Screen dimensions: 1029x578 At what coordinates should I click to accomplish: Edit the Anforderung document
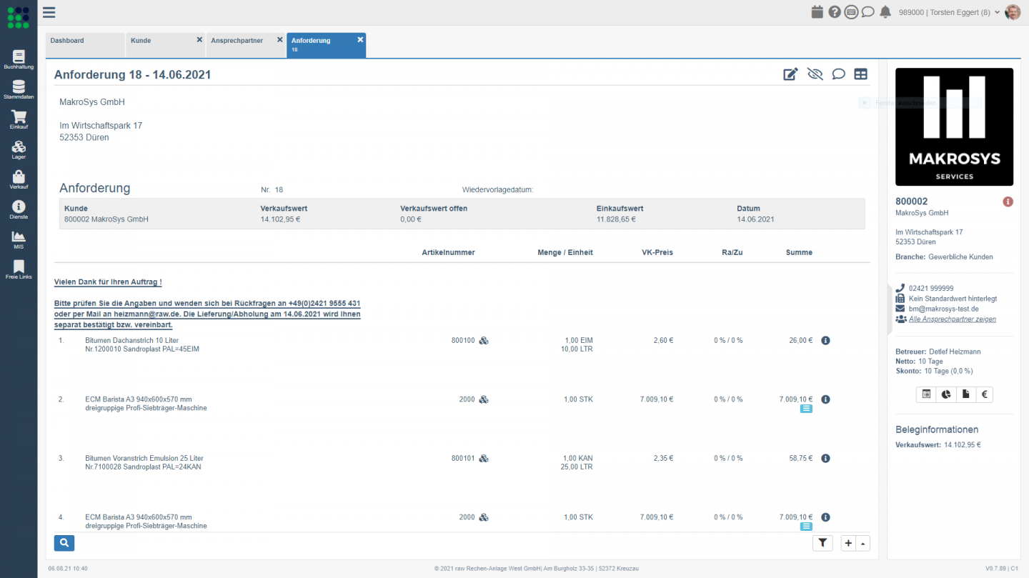click(x=790, y=74)
